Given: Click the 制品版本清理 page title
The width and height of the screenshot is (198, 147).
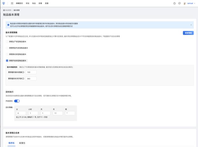Looking at the screenshot, I should pos(11,15).
